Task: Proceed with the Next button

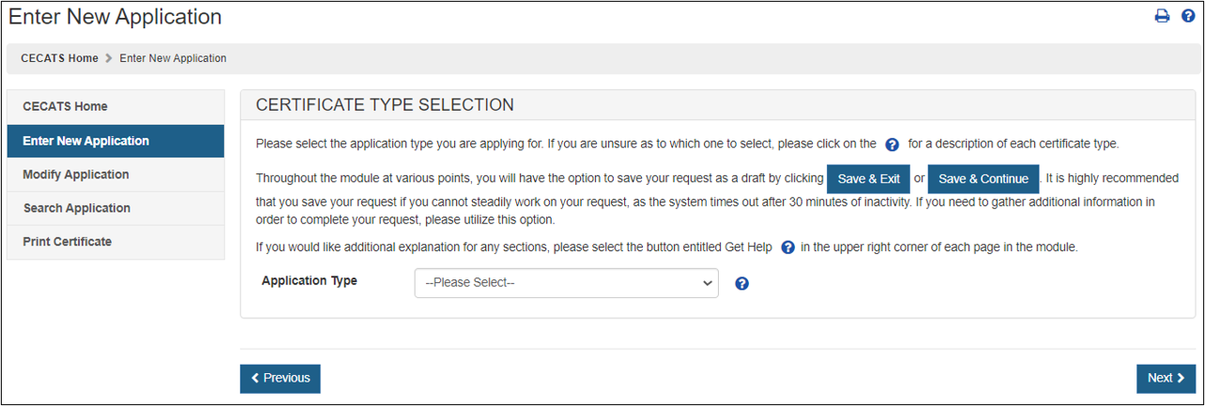Action: pyautogui.click(x=1166, y=378)
